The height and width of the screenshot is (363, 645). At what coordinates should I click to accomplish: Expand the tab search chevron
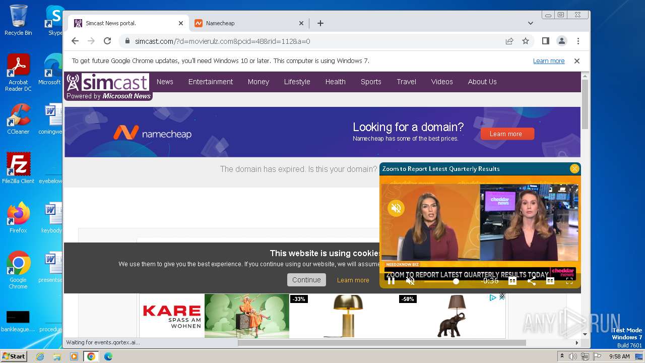coord(530,23)
